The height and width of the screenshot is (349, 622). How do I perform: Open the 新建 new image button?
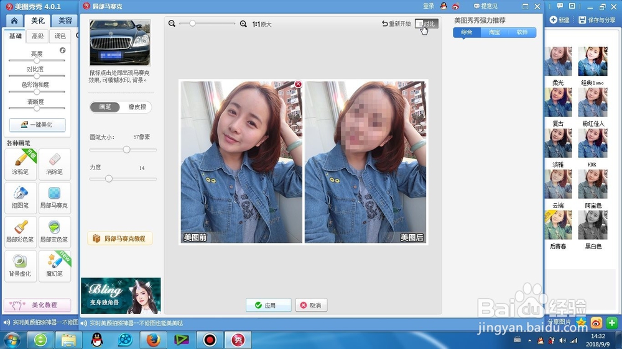560,20
